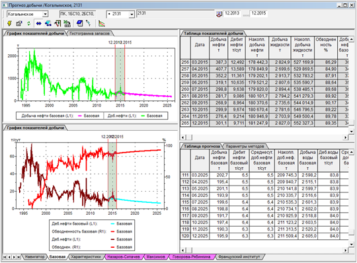
Task: Click magenta swatch for Добыча нефти базовая
Action: pyautogui.click(x=80, y=116)
